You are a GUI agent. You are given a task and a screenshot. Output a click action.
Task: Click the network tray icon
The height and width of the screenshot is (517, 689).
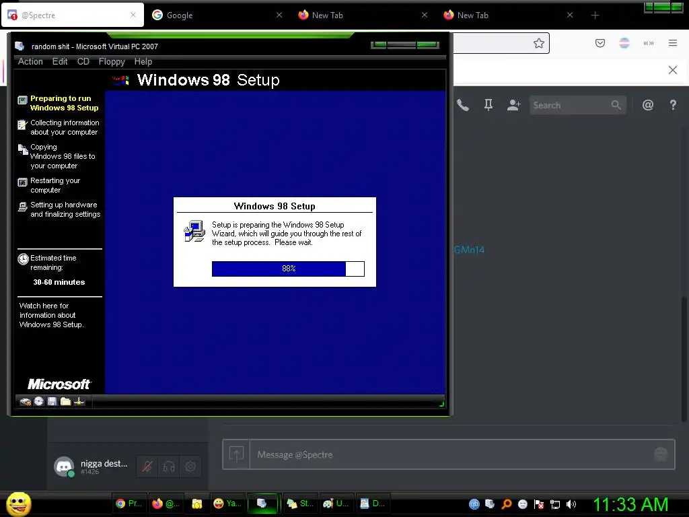[x=555, y=504]
